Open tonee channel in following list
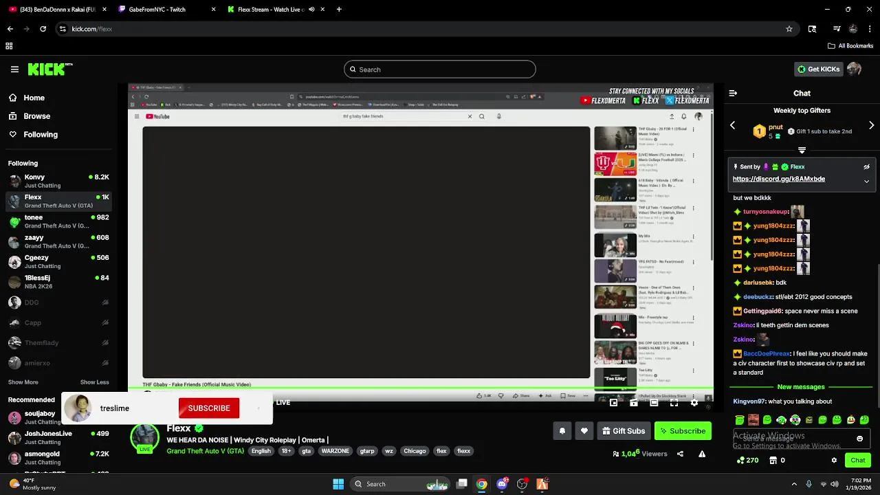Screen dimensions: 880x495 point(58,221)
